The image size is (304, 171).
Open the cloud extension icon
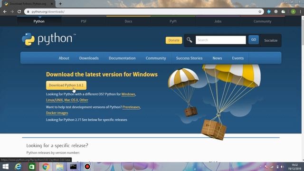tap(283, 11)
